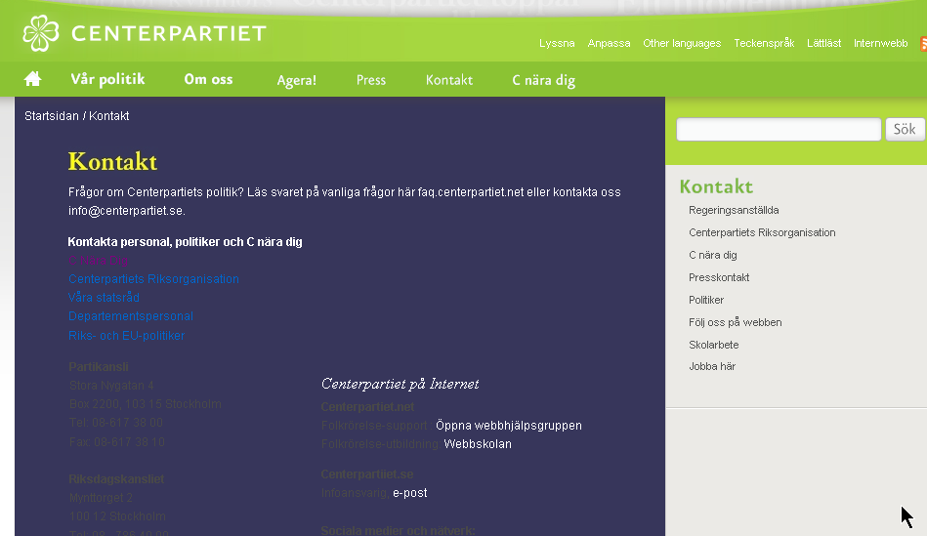Click the Centerpartiet på Internet heading
The image size is (927, 536).
400,384
